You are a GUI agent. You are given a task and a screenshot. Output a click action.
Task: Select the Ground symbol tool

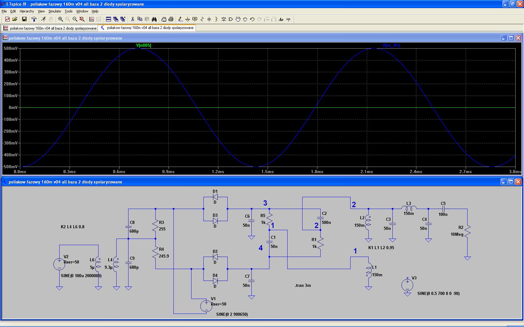click(x=187, y=19)
